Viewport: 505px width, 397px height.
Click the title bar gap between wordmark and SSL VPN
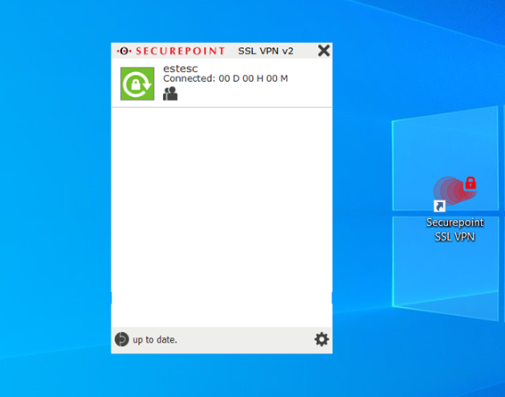pos(232,52)
